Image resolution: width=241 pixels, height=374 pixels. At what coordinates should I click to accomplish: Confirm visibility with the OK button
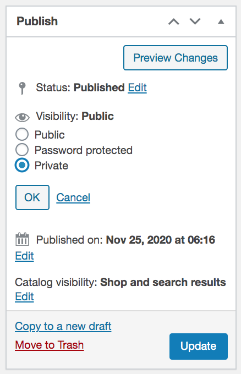click(32, 197)
